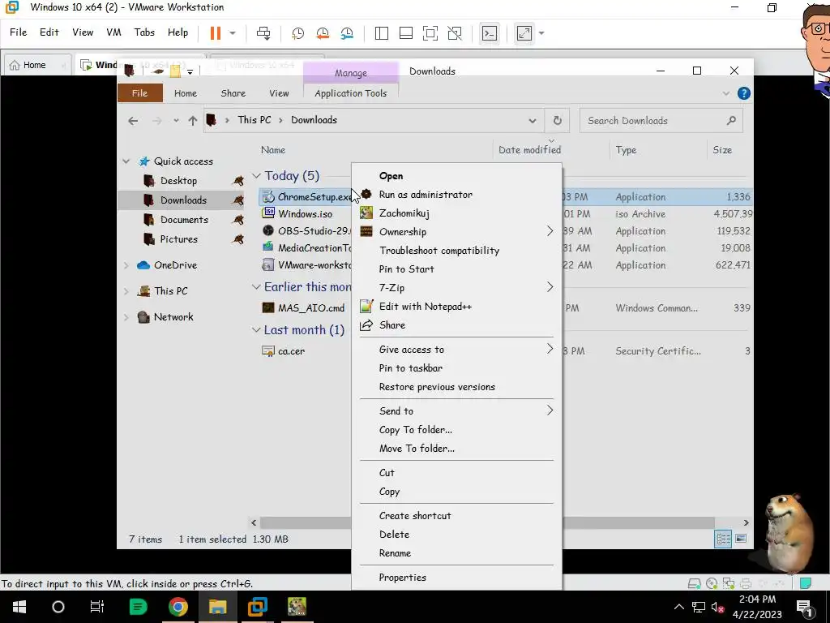Open dropdown arrow next to the pause button
The height and width of the screenshot is (623, 830).
coord(233,32)
